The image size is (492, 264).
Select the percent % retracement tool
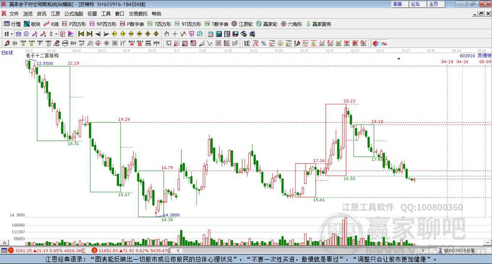[264, 44]
